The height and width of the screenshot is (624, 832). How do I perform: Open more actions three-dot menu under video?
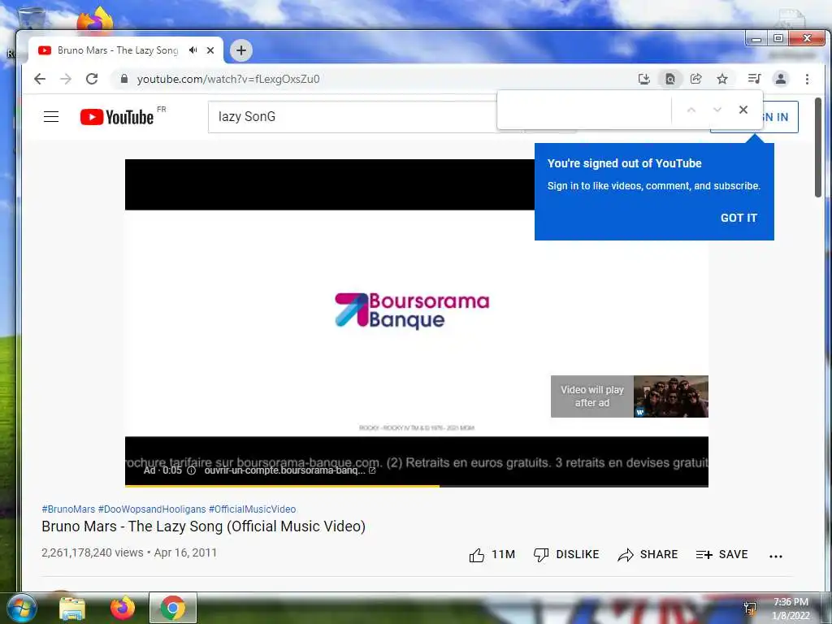(776, 556)
